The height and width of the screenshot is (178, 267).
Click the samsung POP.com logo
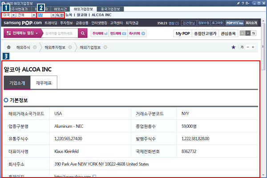click(x=23, y=23)
